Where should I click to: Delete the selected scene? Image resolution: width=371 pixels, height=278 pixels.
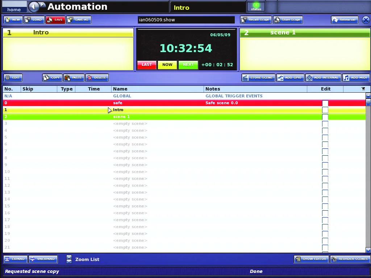97,78
